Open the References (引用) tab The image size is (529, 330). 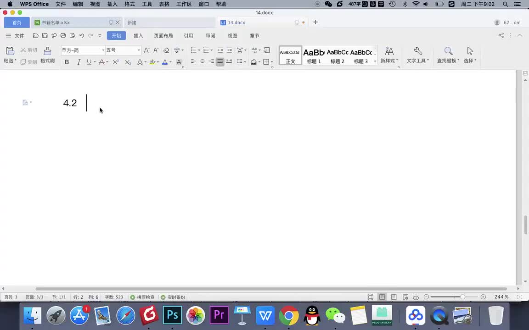coord(188,36)
